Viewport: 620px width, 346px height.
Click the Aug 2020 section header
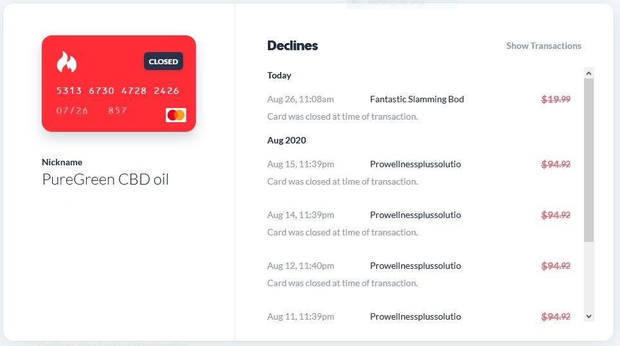(287, 140)
